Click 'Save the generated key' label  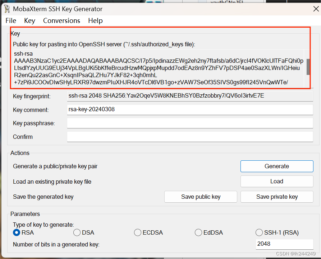(43, 197)
